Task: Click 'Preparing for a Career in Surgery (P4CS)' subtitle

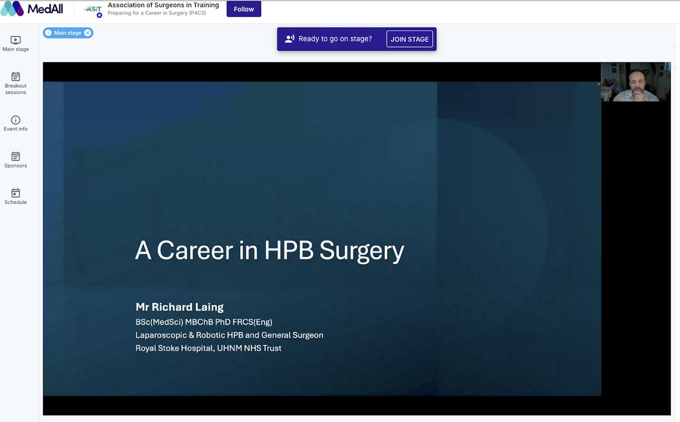Action: pos(157,13)
